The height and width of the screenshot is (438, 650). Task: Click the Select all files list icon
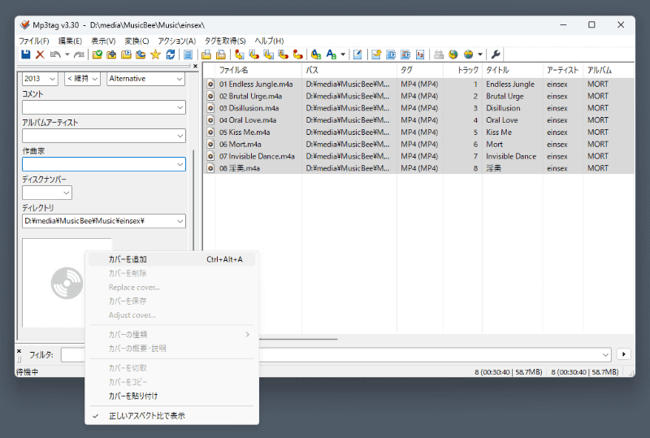click(x=188, y=54)
